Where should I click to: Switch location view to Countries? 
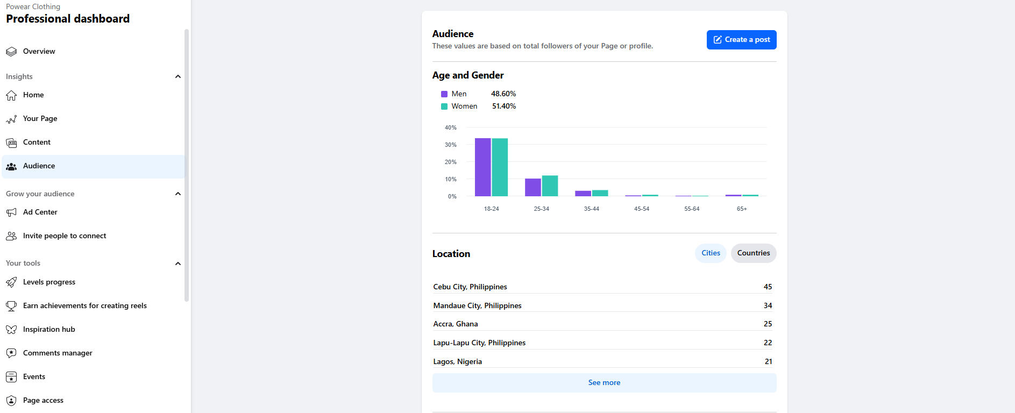tap(753, 253)
